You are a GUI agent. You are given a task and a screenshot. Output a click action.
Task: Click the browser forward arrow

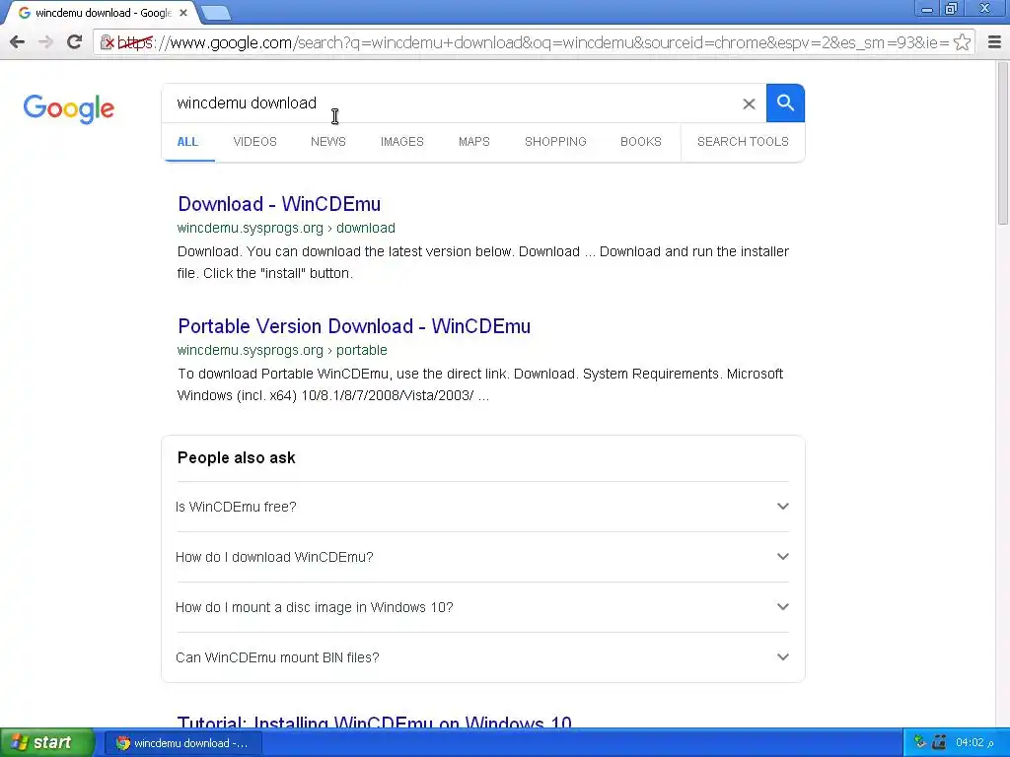coord(45,42)
